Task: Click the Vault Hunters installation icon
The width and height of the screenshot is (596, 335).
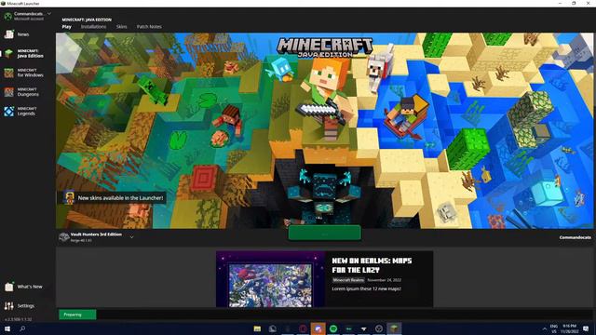Action: tap(64, 237)
